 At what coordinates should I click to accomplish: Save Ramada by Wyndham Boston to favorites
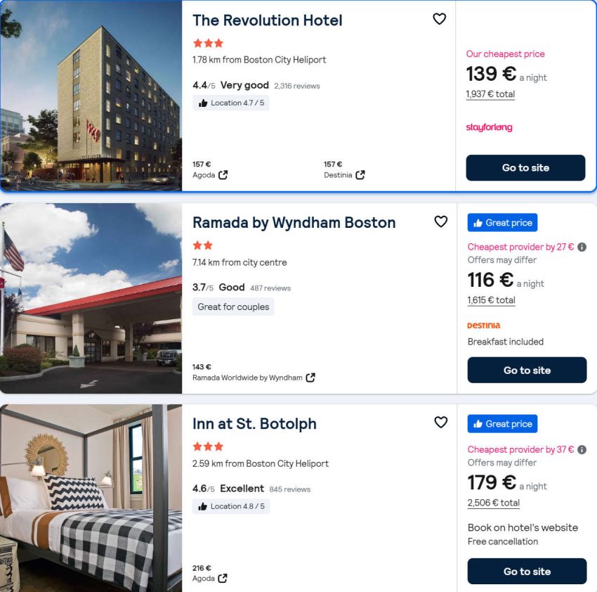click(x=440, y=221)
